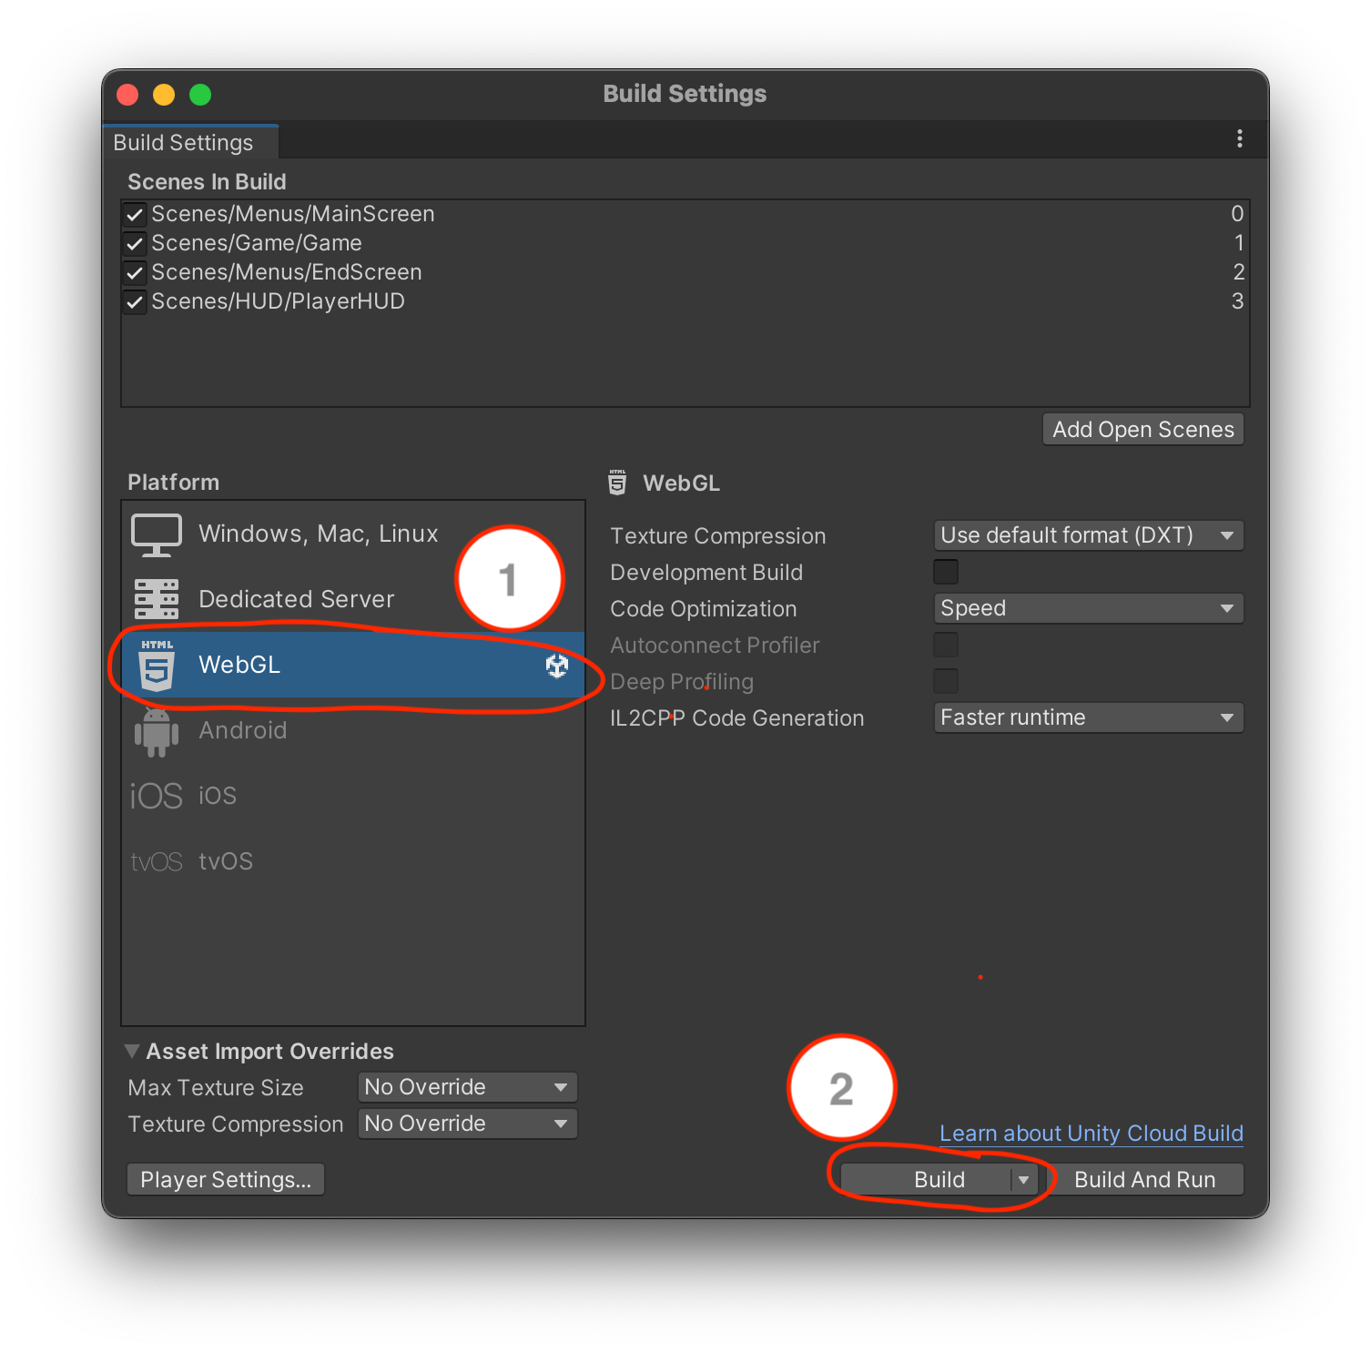
Task: Select the Scenes/Menus/EndScreen scene row
Action: pyautogui.click(x=685, y=272)
